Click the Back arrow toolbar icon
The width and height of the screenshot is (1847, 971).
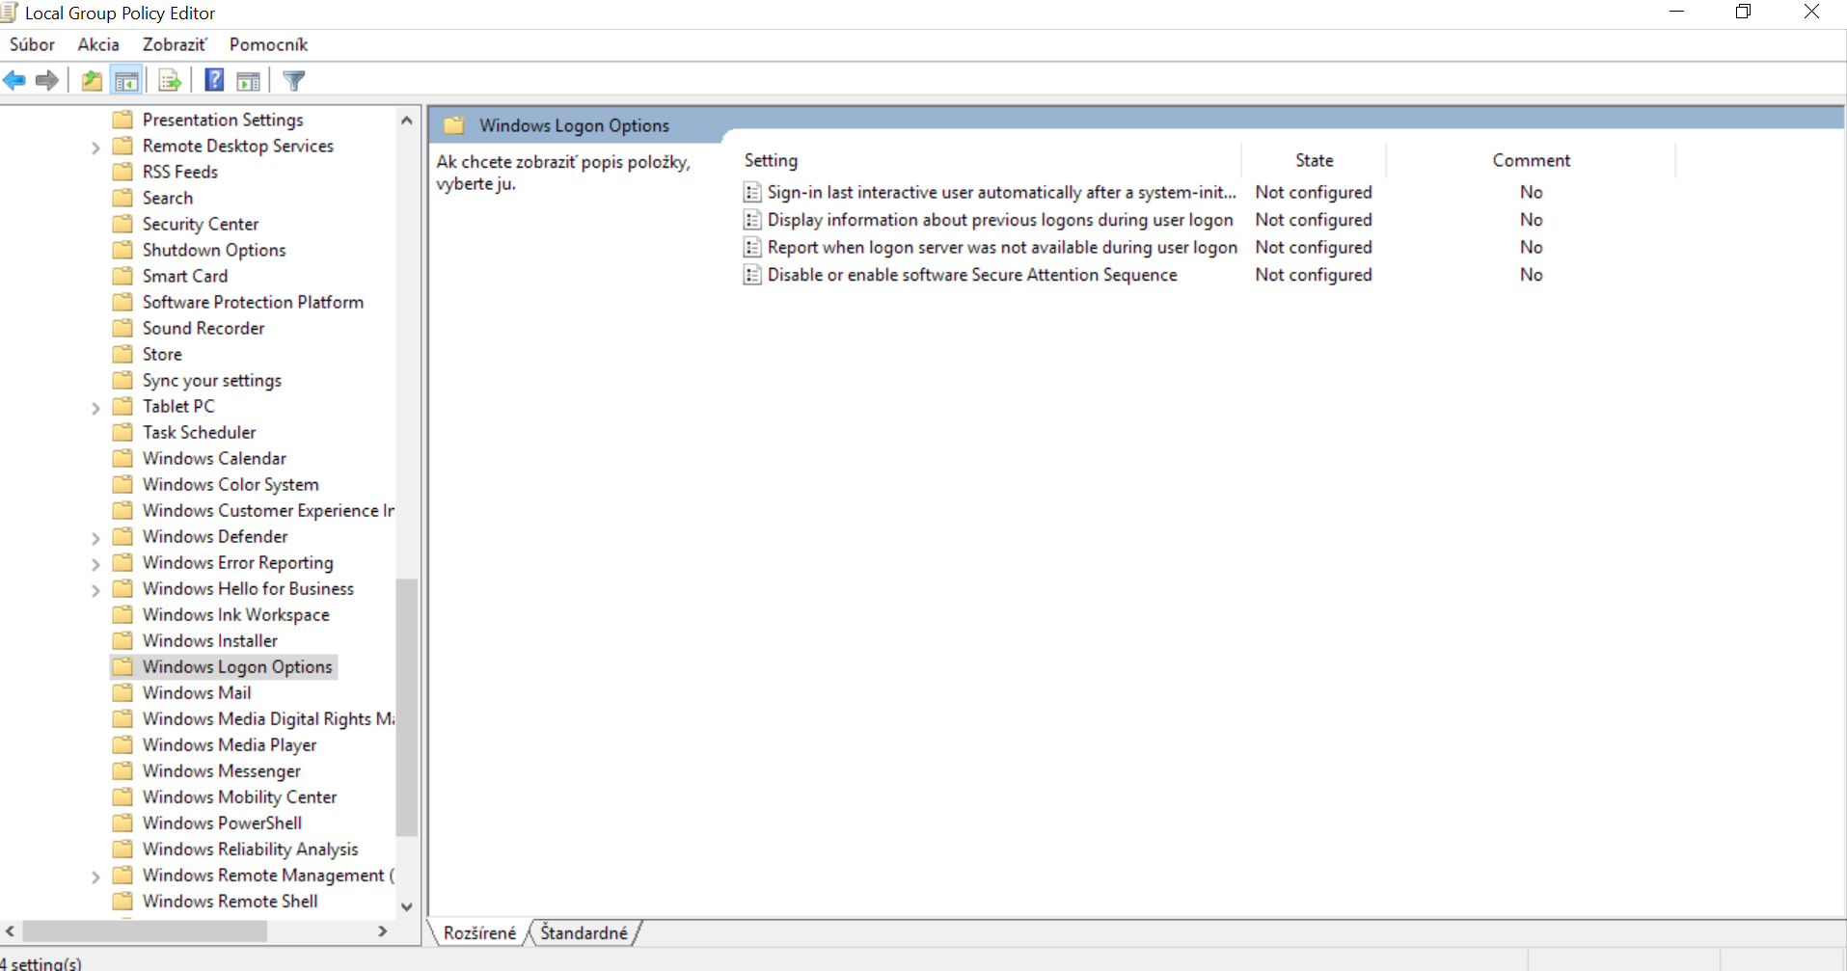[x=14, y=81]
